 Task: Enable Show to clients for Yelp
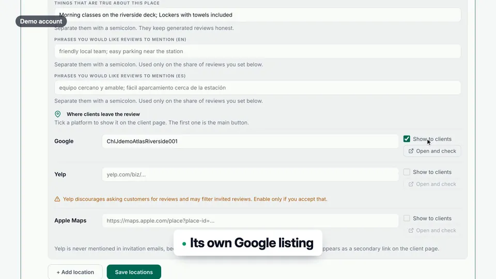[407, 172]
